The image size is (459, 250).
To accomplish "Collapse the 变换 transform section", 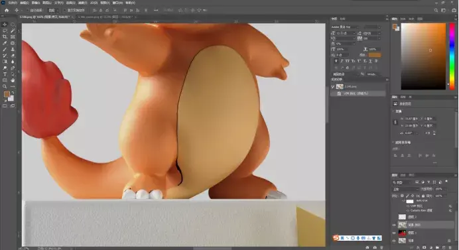I will [x=393, y=111].
